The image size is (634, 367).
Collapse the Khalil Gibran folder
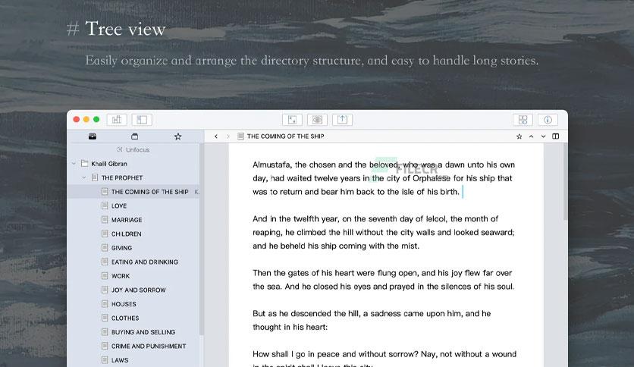[x=74, y=164]
